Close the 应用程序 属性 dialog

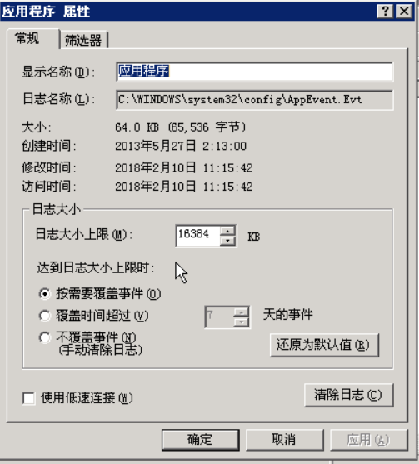pyautogui.click(x=404, y=12)
